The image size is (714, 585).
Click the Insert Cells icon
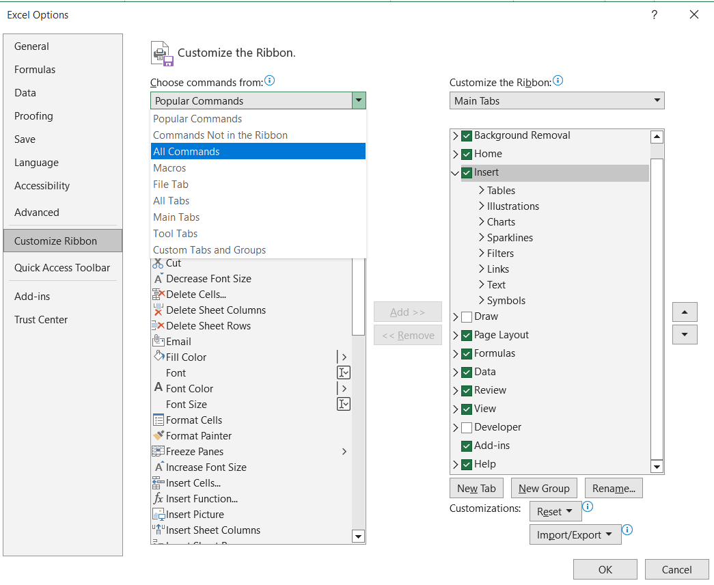158,482
